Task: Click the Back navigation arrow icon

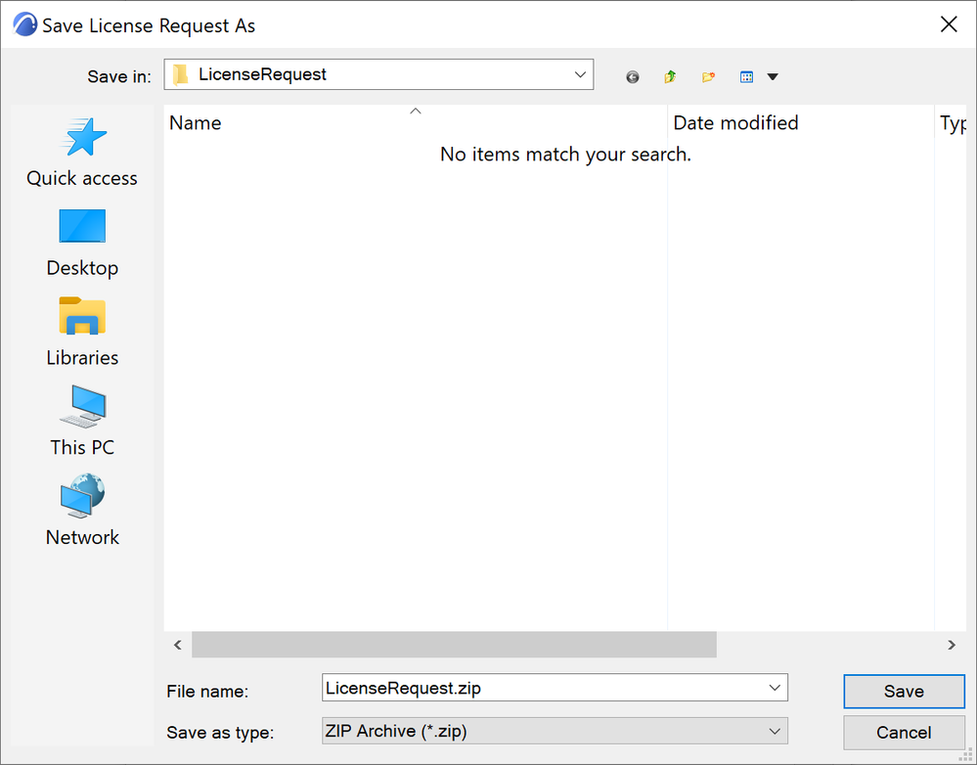Action: [x=633, y=76]
